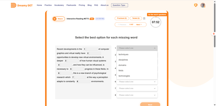Click the orange Next button at bottom
The height and width of the screenshot is (106, 216).
click(150, 105)
